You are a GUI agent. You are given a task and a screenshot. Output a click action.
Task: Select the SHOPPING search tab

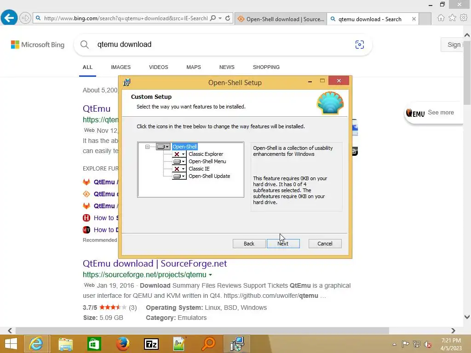(266, 67)
